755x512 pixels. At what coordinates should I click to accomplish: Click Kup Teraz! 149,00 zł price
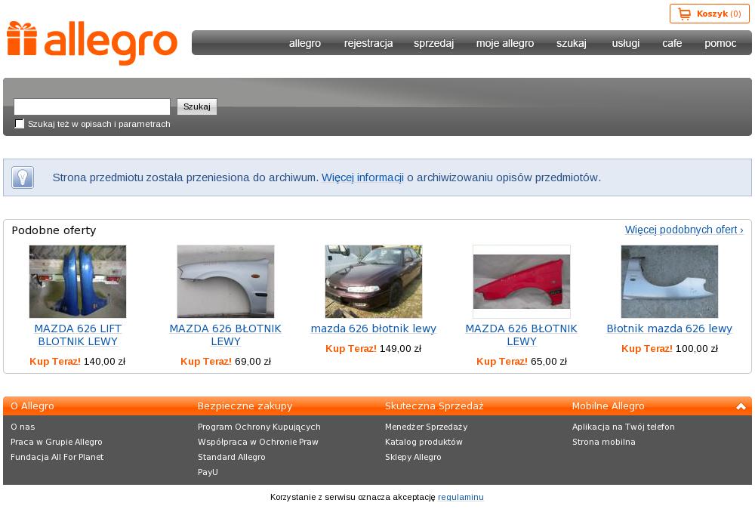pyautogui.click(x=374, y=349)
